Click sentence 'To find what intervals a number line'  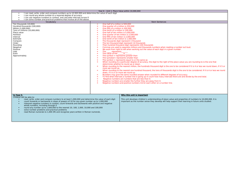pos(154,77)
